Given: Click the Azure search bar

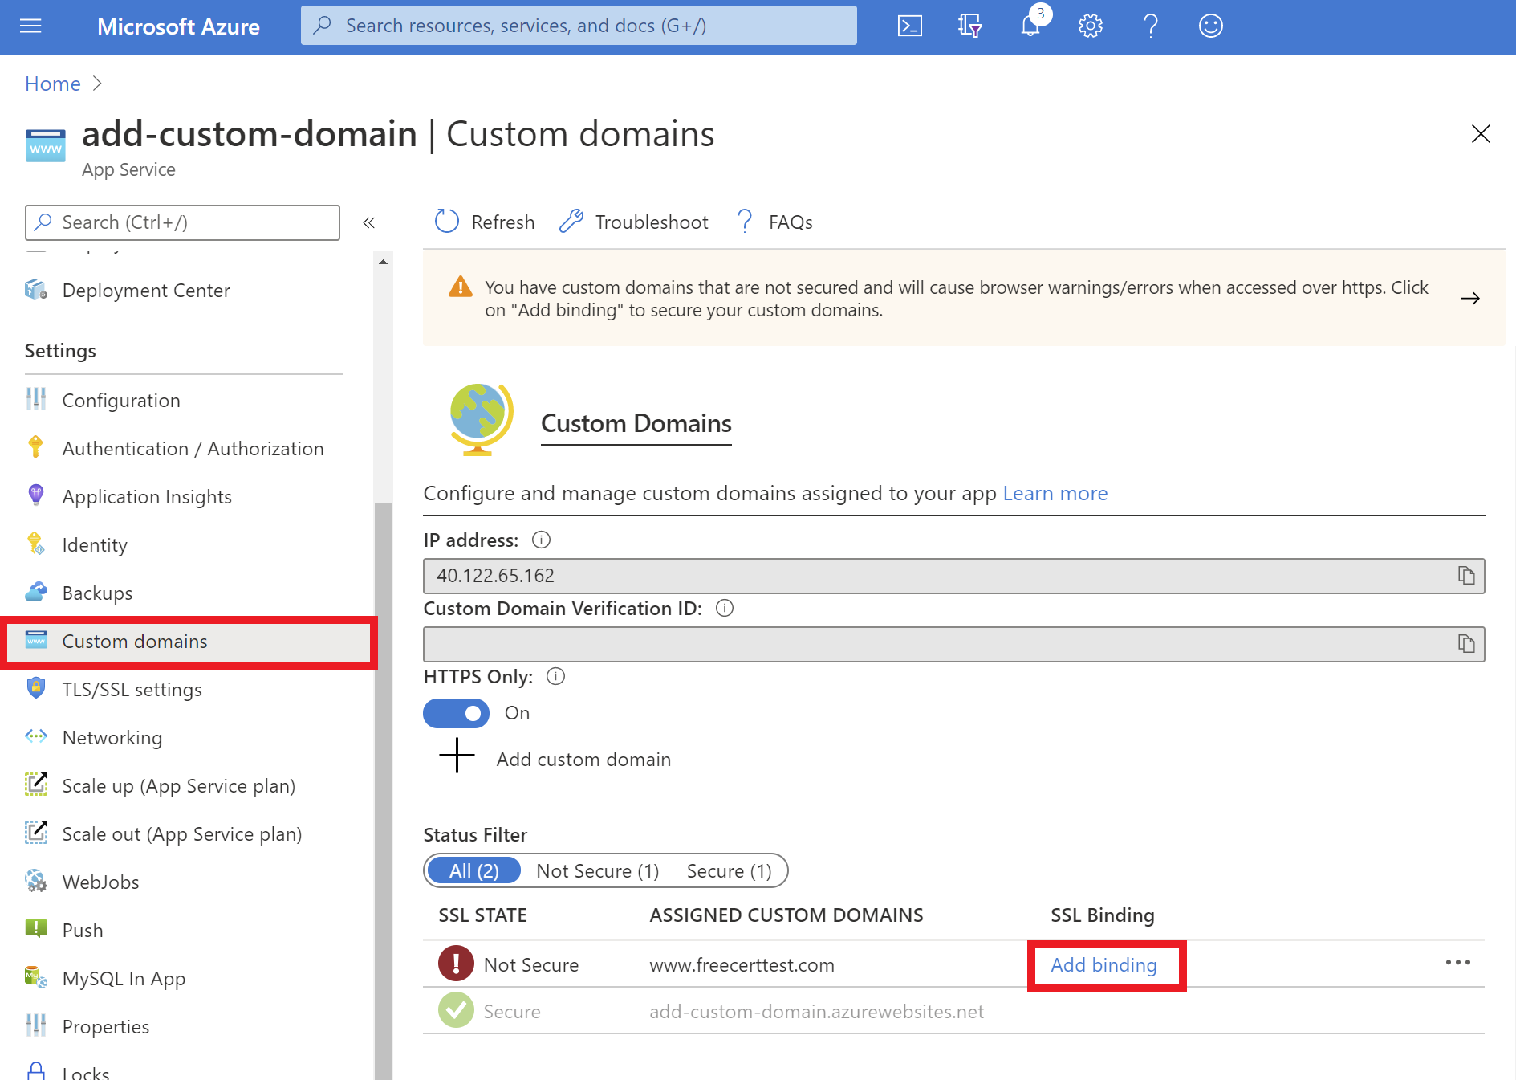Looking at the screenshot, I should click(578, 25).
